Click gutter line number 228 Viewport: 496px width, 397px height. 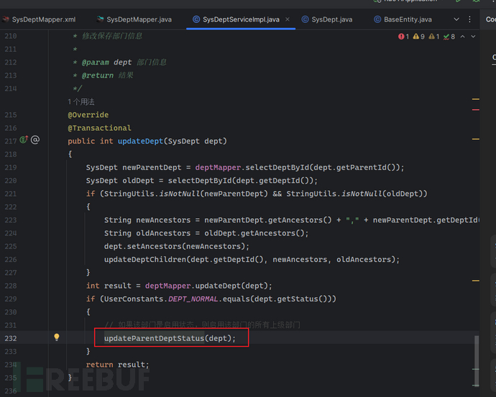tap(11, 286)
